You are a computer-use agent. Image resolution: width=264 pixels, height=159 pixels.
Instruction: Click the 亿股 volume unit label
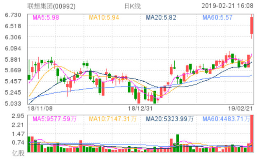coord(18,153)
